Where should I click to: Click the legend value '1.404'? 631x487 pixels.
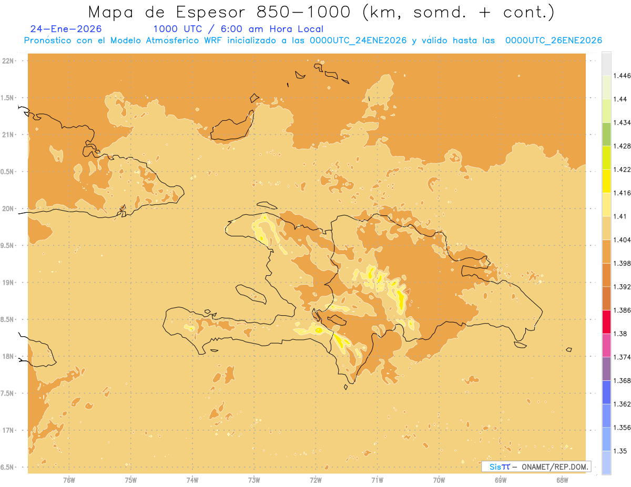623,240
